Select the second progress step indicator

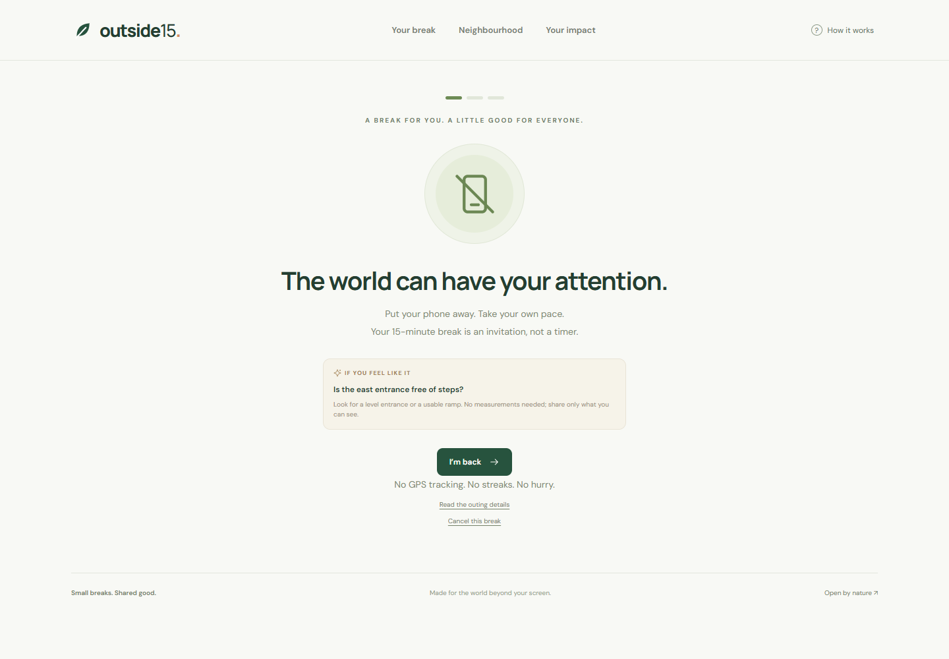[x=474, y=98]
